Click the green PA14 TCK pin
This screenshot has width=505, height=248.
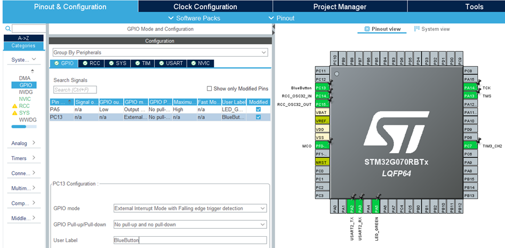(x=470, y=87)
